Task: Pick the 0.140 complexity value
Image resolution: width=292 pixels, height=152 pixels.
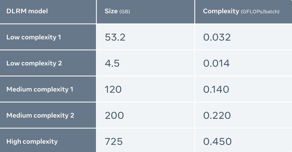Action: (216, 89)
